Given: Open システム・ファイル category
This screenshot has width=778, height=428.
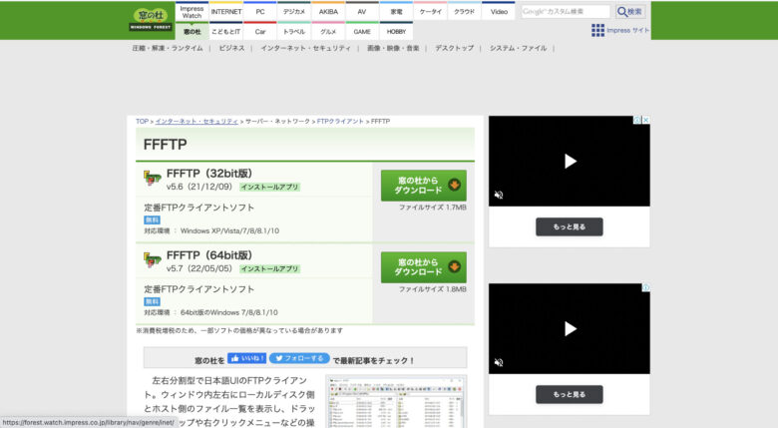Looking at the screenshot, I should coord(518,48).
